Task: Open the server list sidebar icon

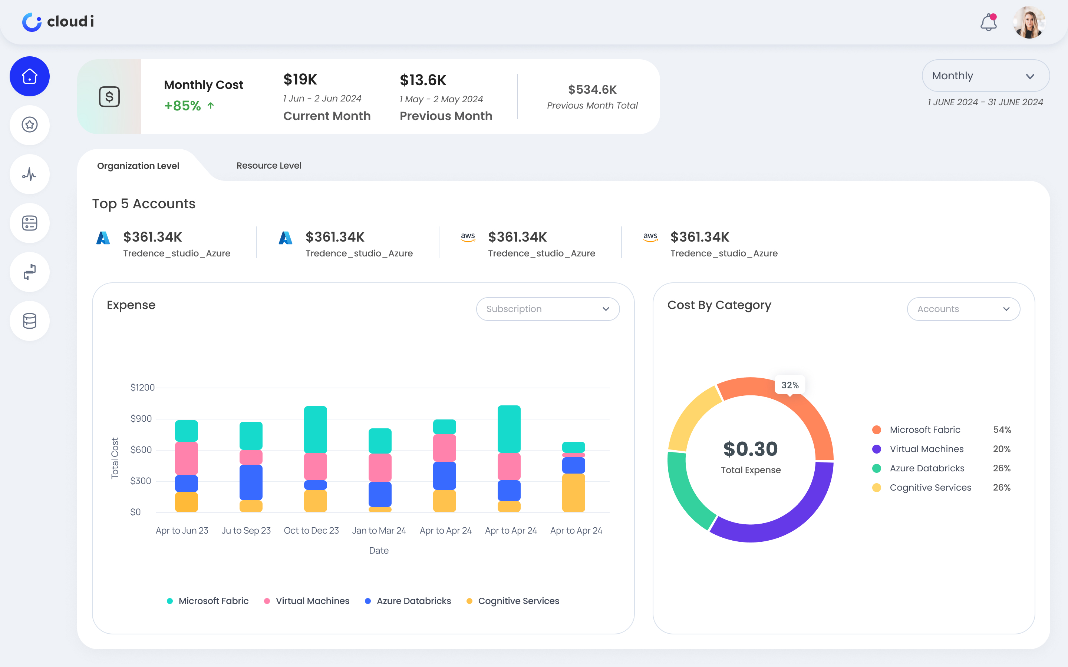Action: (30, 223)
